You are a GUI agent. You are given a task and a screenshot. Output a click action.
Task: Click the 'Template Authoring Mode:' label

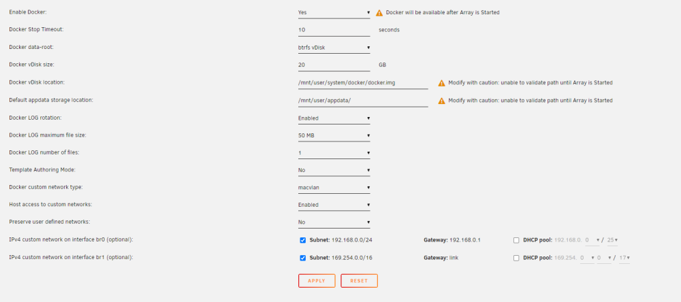(x=42, y=169)
